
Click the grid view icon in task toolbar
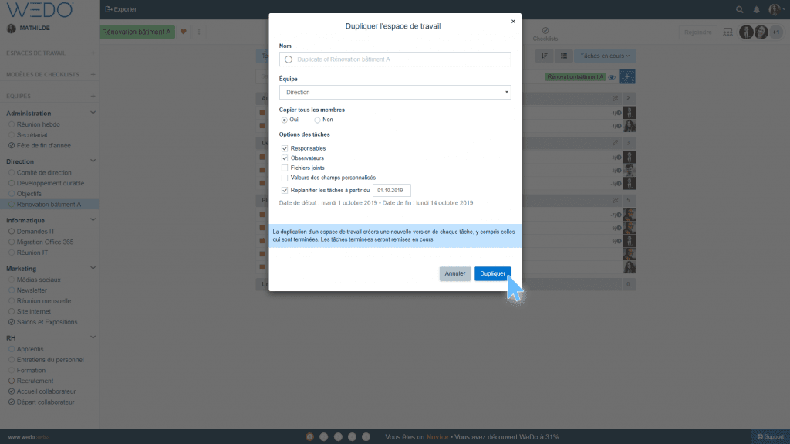click(x=564, y=56)
